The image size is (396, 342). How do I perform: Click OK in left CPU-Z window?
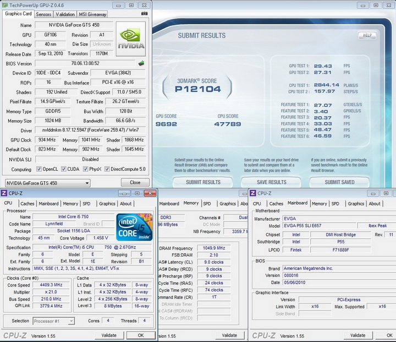pyautogui.click(x=141, y=335)
